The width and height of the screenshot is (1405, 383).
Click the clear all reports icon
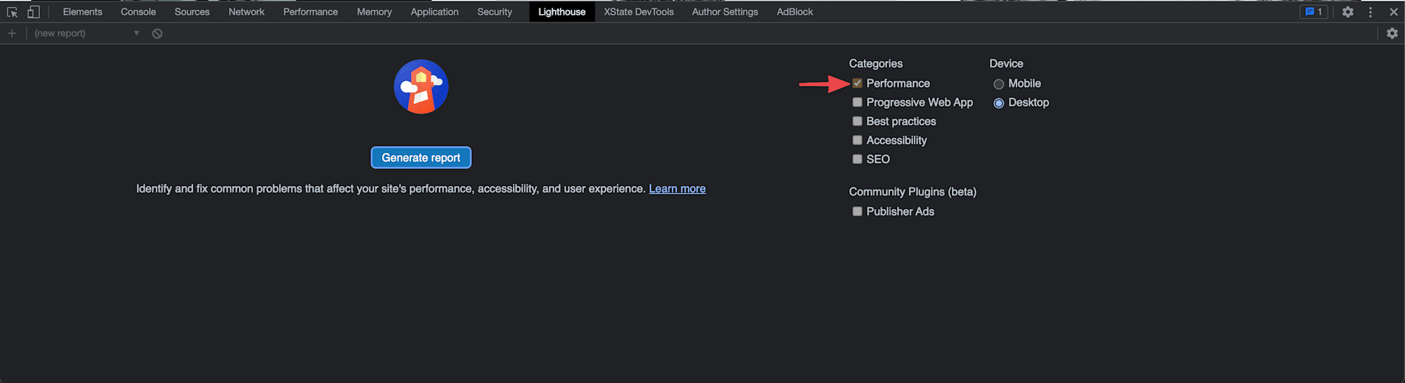click(x=157, y=33)
